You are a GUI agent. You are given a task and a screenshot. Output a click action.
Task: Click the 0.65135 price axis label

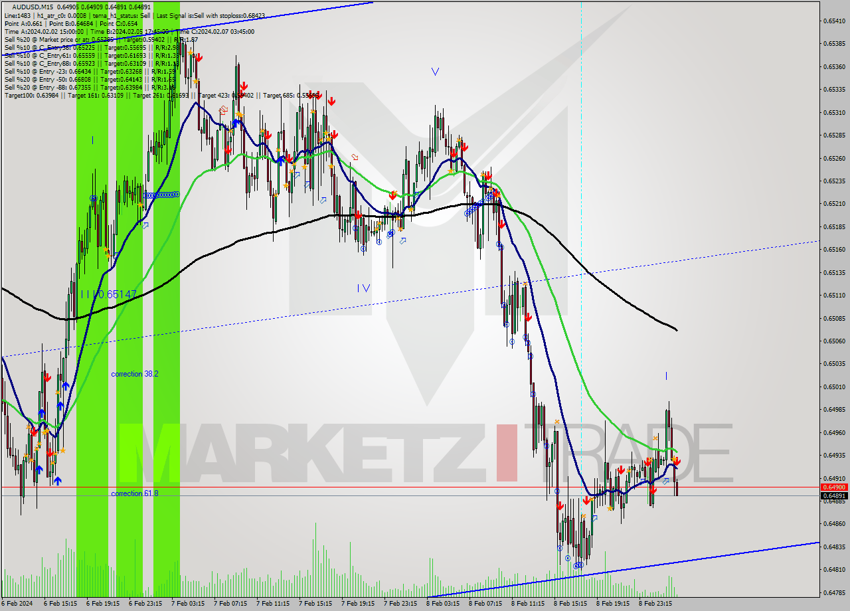click(835, 272)
